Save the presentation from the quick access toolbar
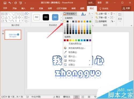Screen dimensions: 134x99 coord(5,3)
